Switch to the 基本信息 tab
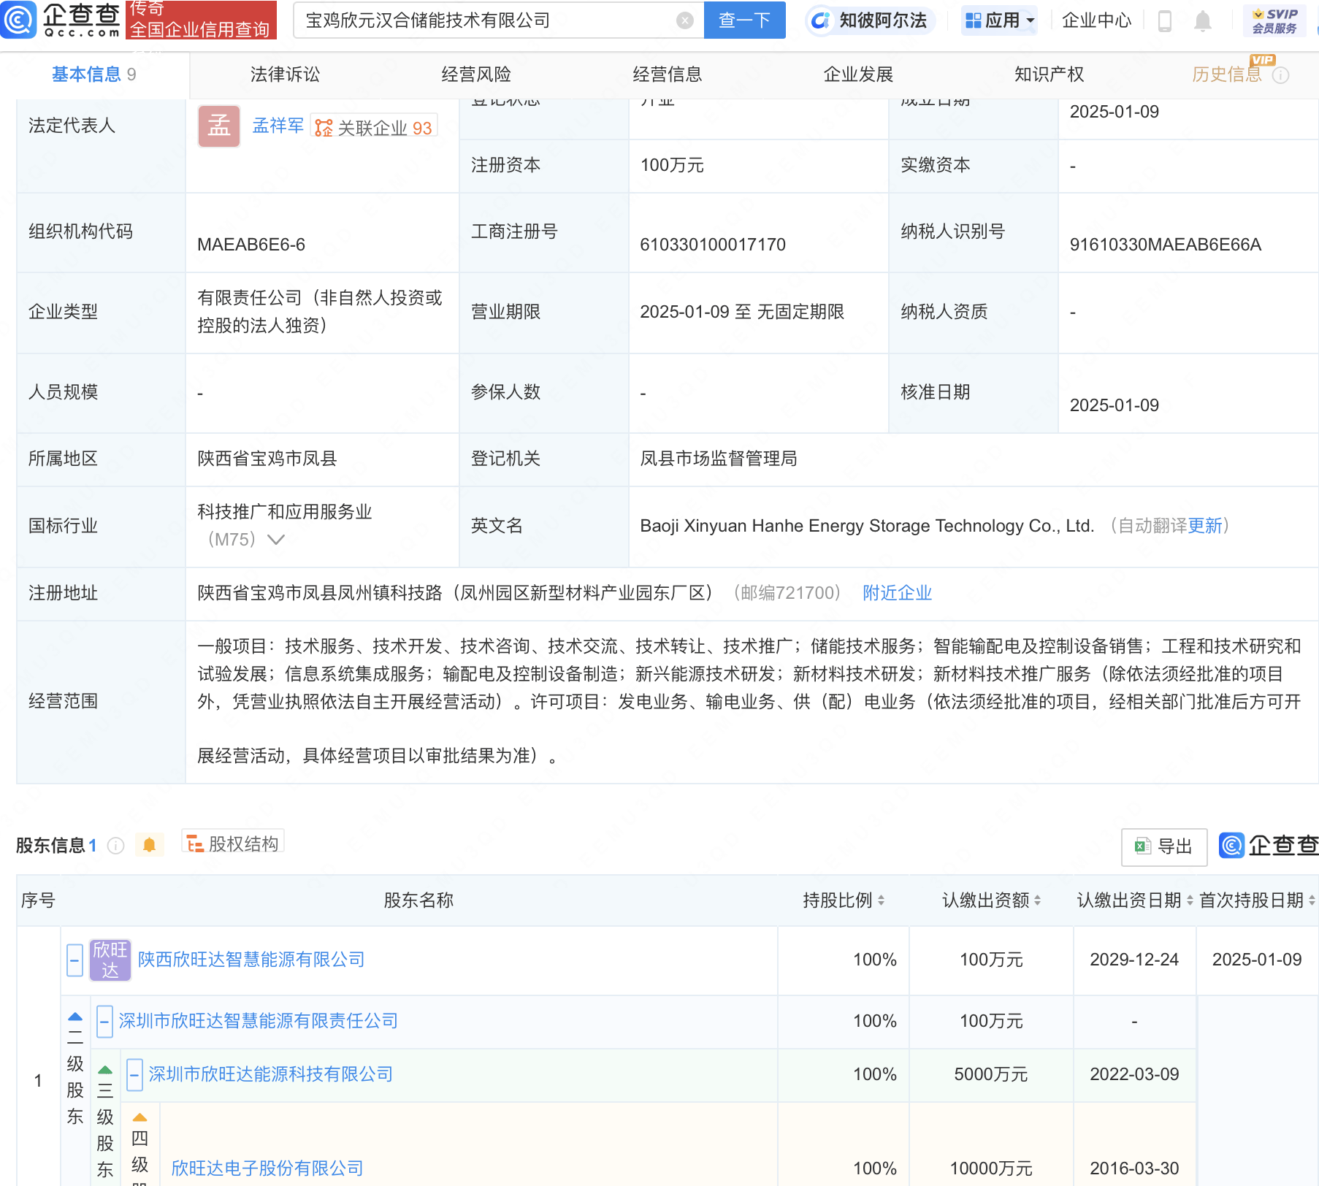Image resolution: width=1319 pixels, height=1186 pixels. (x=93, y=74)
